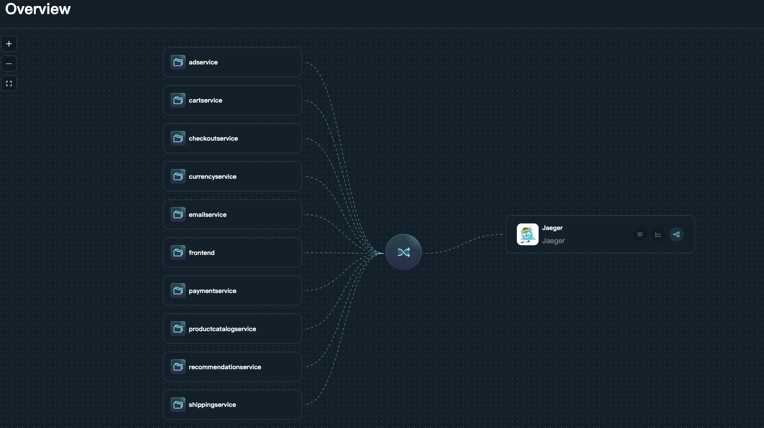The height and width of the screenshot is (428, 764).
Task: Select the productcatalogservice node
Action: [x=232, y=329]
